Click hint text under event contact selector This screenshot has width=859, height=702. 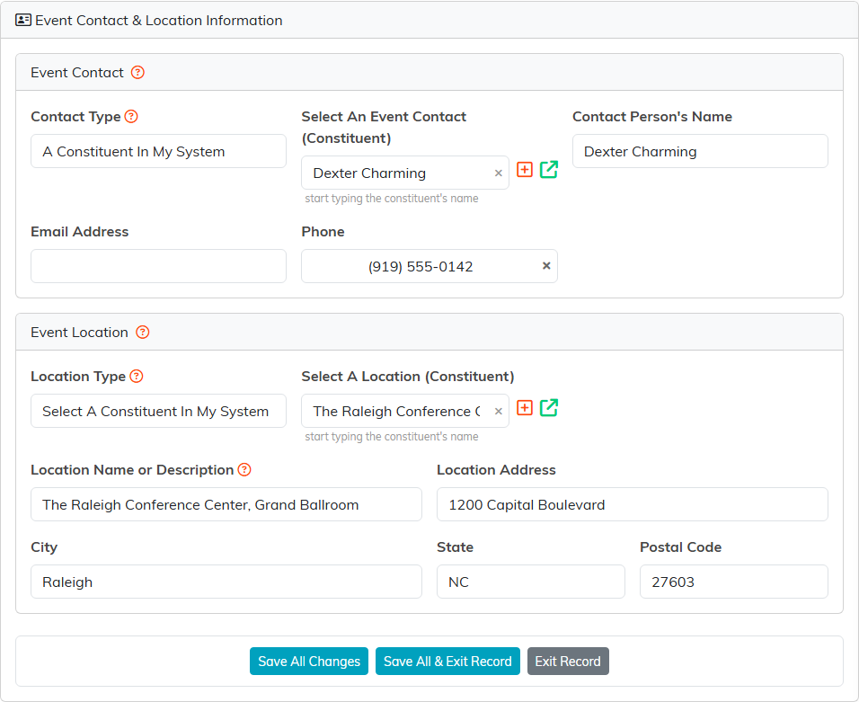[392, 199]
